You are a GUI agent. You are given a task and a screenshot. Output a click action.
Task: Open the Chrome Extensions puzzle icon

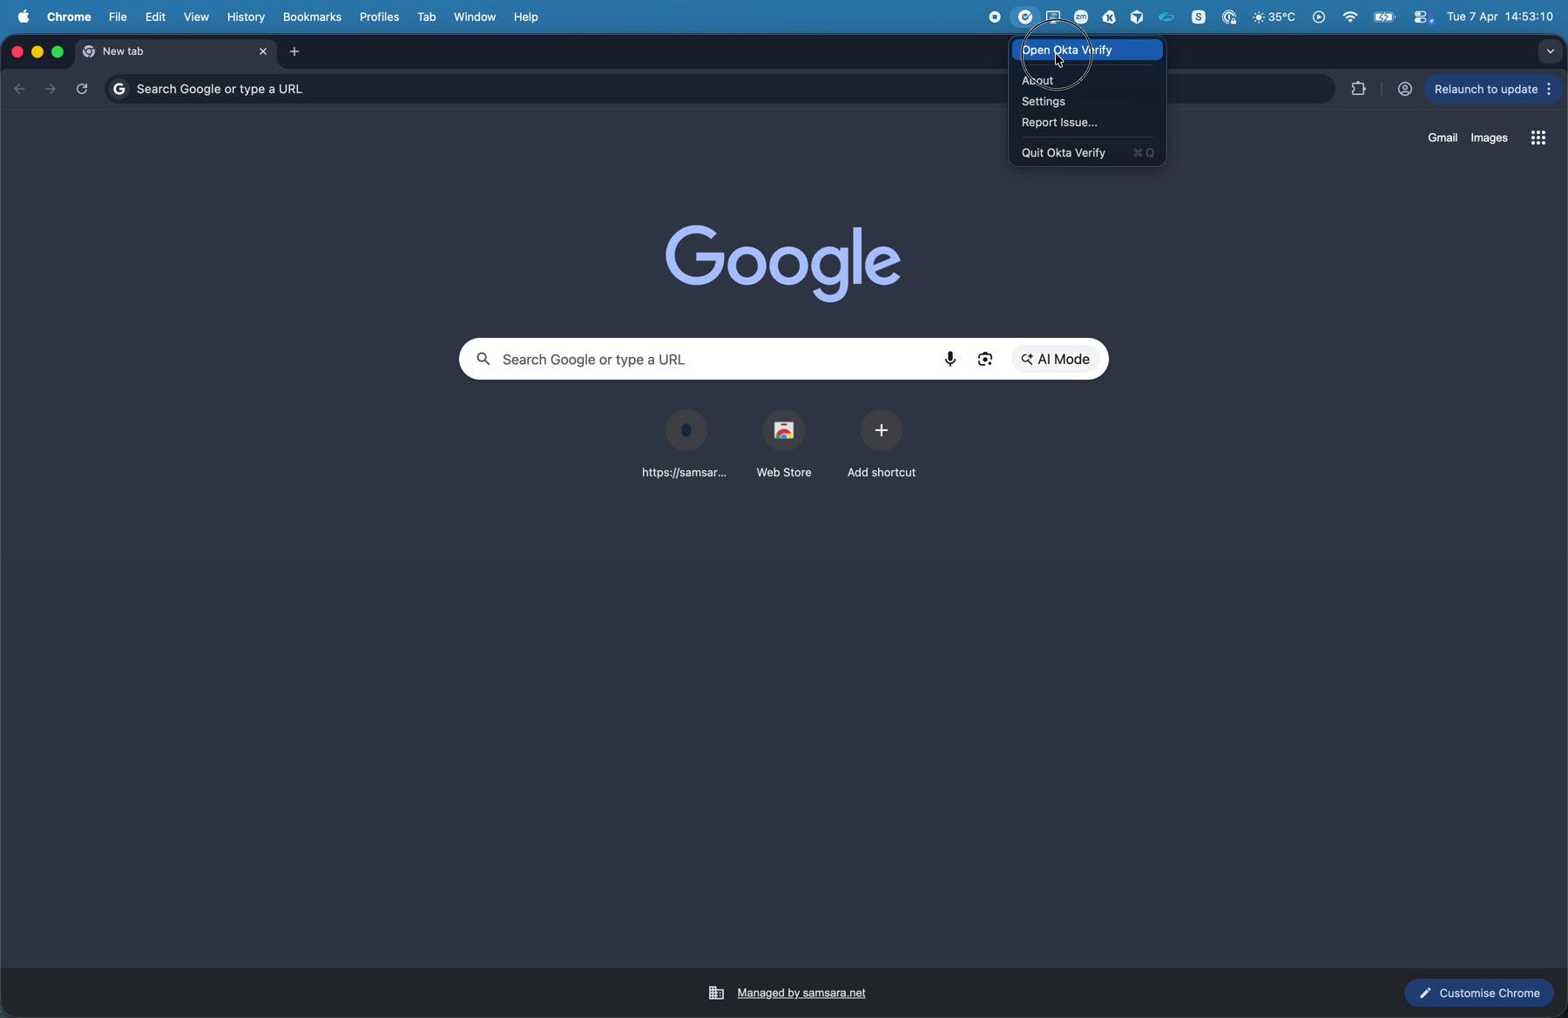coord(1358,89)
